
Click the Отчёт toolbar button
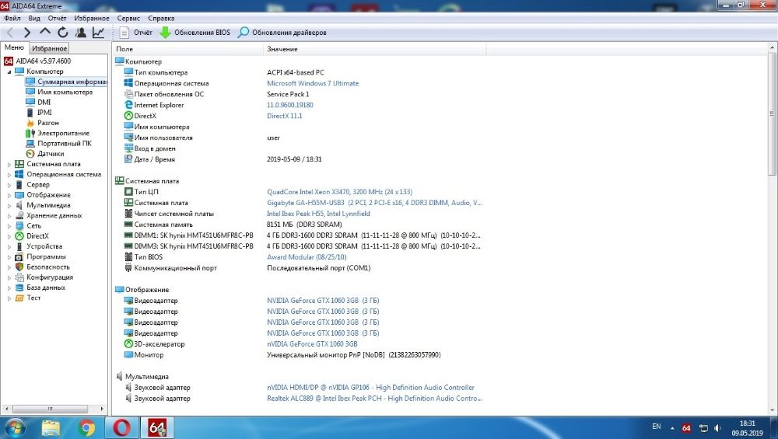point(136,33)
